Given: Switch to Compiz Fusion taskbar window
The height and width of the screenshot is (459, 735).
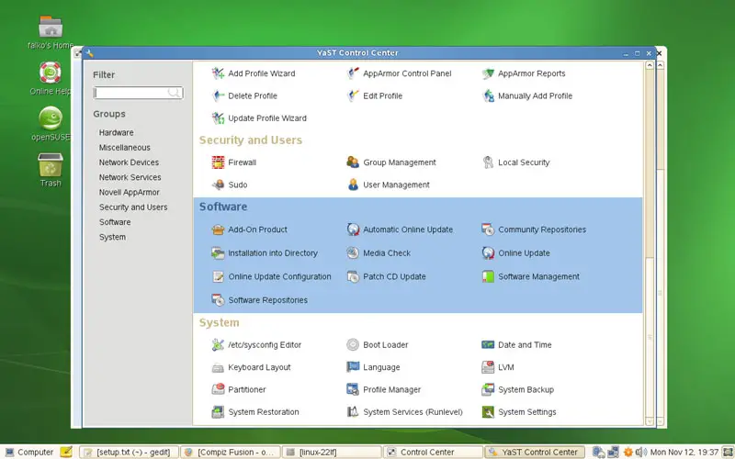Looking at the screenshot, I should pos(231,452).
